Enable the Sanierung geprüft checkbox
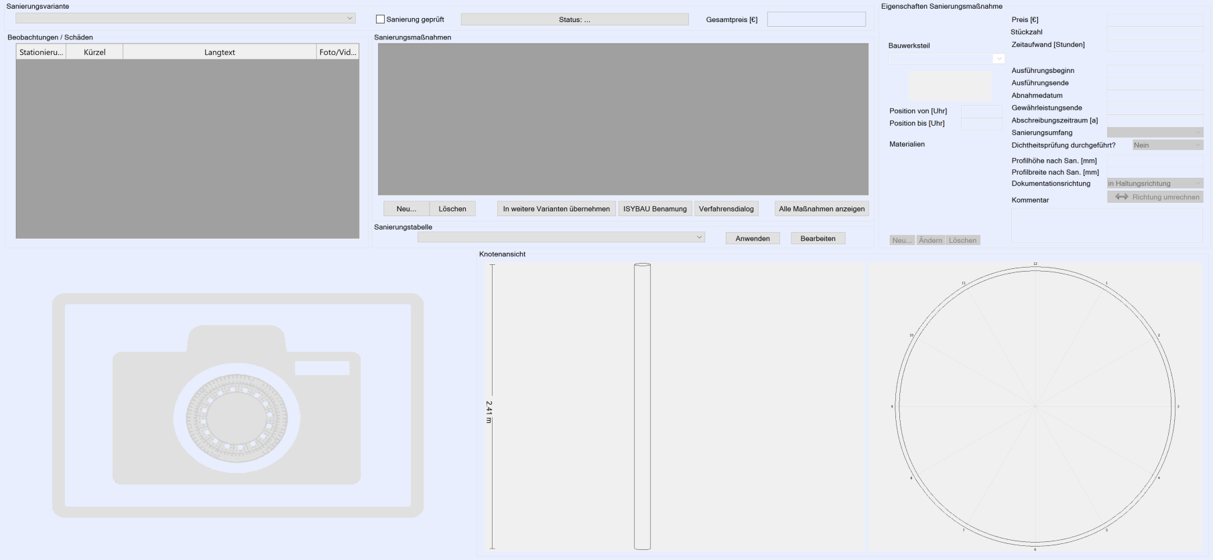1213x560 pixels. click(381, 19)
